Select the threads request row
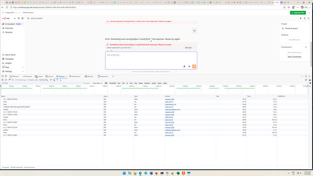 pos(154,117)
